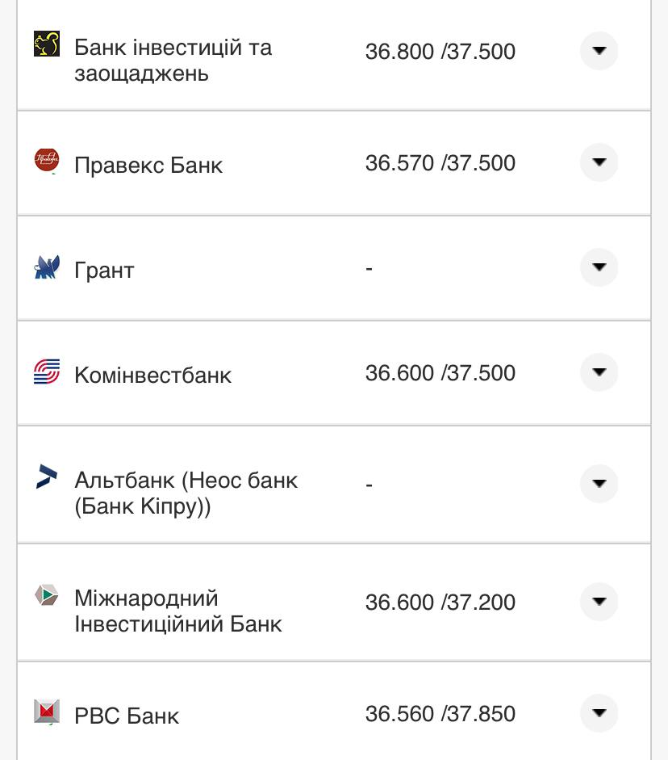668x760 pixels.
Task: Select the Комінвестбанк bank name
Action: pos(152,376)
